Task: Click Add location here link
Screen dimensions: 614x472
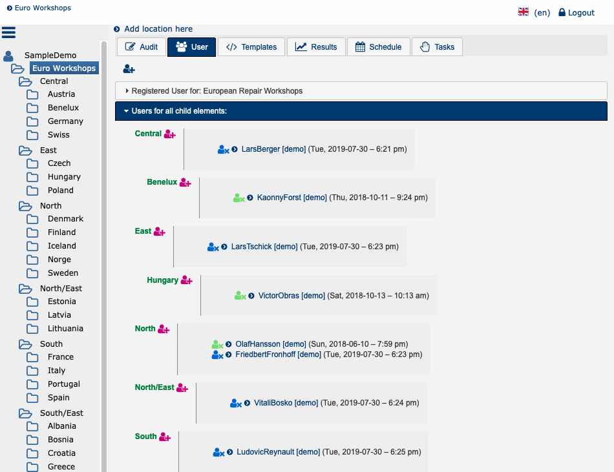Action: click(158, 29)
